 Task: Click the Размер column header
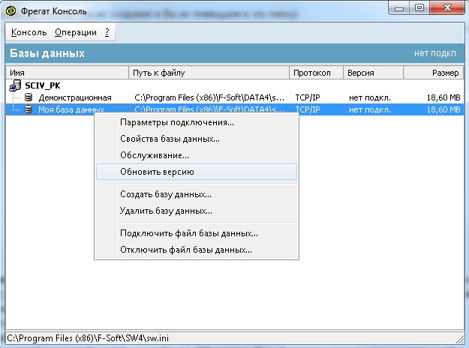[x=434, y=73]
